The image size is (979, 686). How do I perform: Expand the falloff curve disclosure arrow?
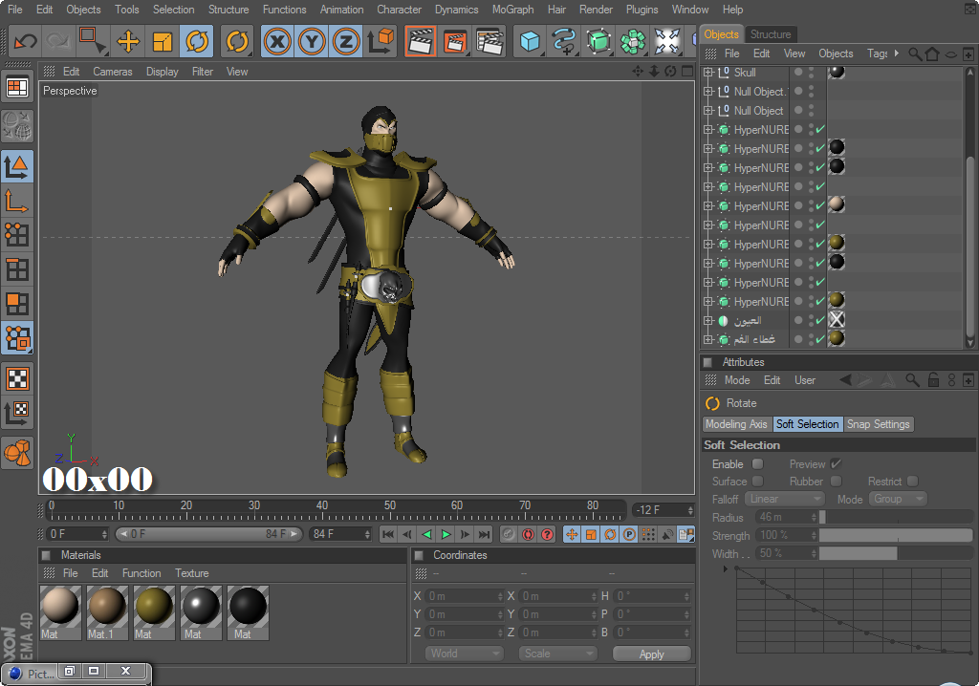[725, 568]
